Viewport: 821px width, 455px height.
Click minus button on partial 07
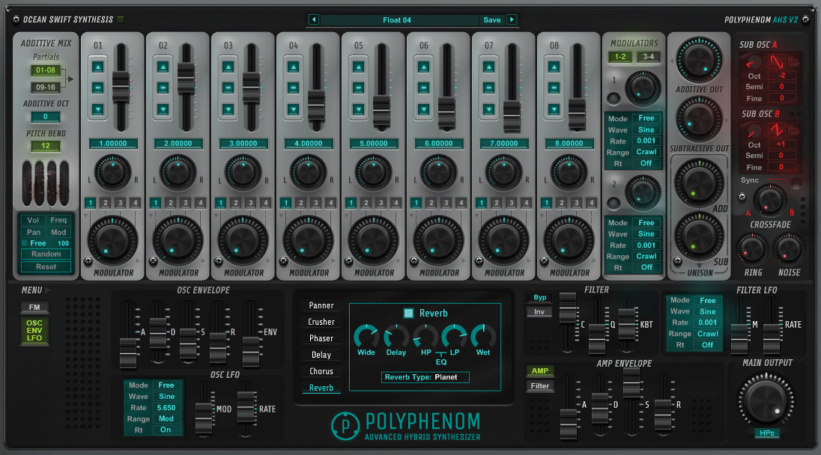(x=488, y=88)
